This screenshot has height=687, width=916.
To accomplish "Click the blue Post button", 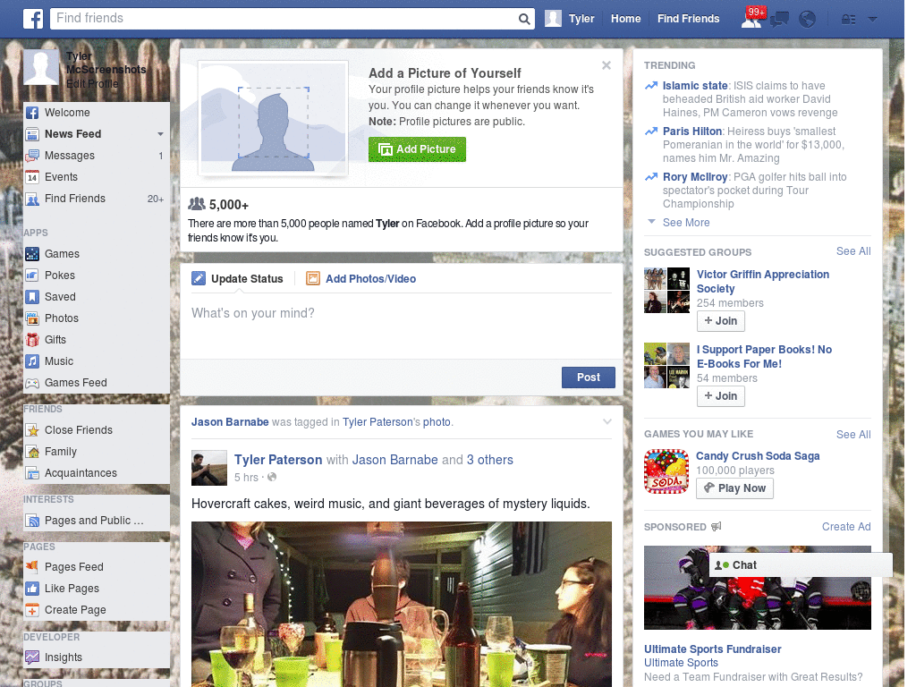I will (x=589, y=377).
